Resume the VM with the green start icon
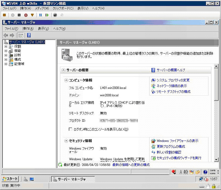Viewport: 221px width, 190px height. (x=46, y=15)
